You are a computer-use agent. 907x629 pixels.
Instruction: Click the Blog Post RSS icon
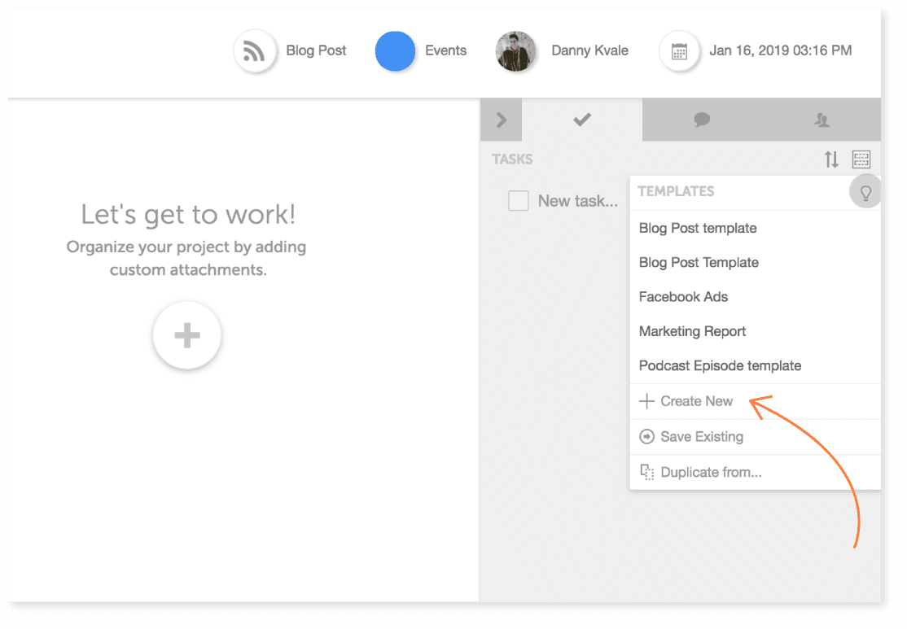(x=255, y=51)
